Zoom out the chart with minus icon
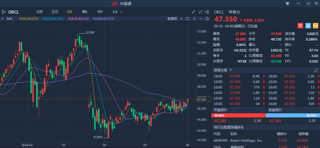The height and width of the screenshot is (148, 320). 201,19
